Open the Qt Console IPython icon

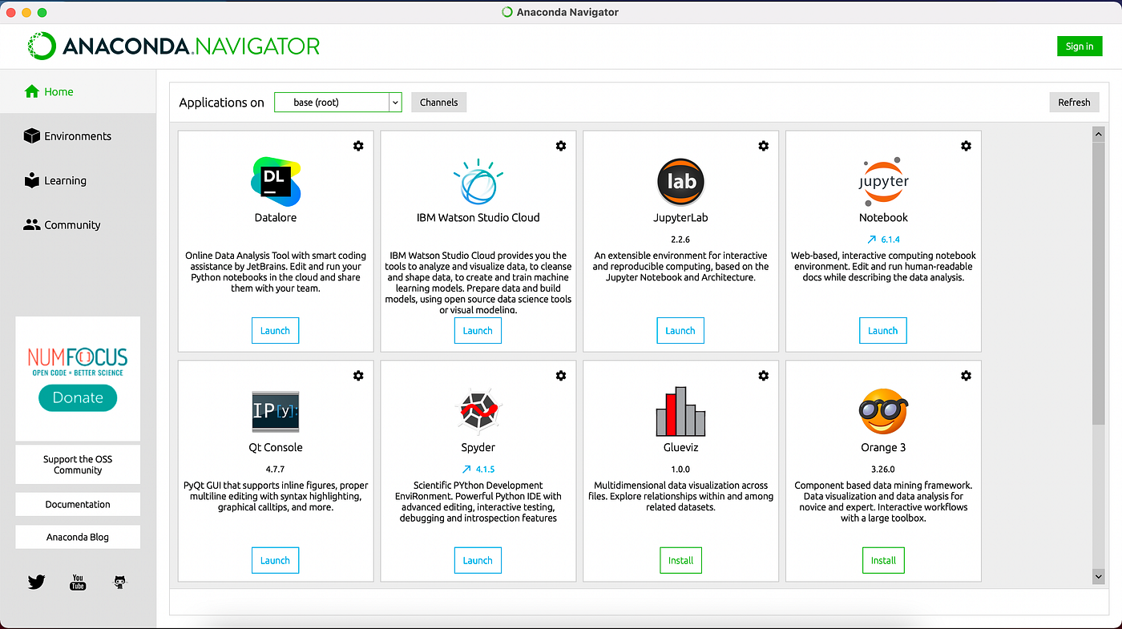click(x=275, y=410)
